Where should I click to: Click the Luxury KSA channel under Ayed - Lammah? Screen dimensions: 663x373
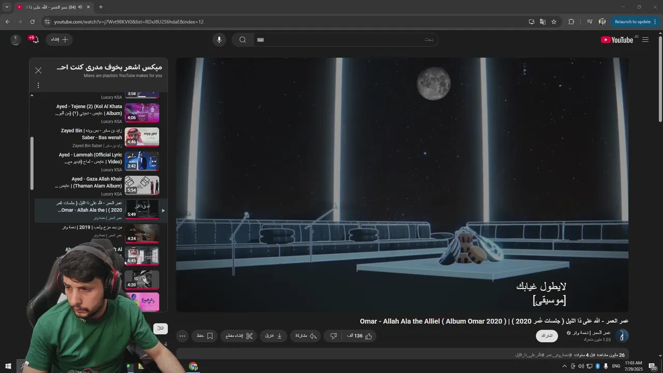coord(111,170)
